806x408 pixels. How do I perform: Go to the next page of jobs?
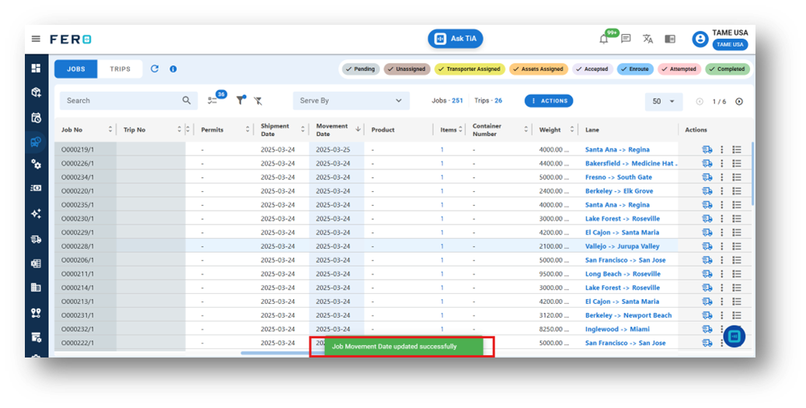click(x=739, y=102)
